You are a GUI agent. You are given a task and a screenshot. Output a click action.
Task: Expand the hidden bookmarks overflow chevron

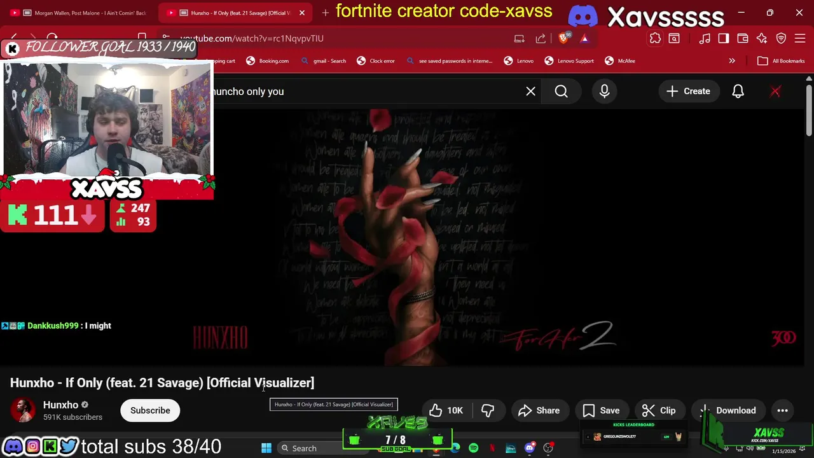point(732,61)
